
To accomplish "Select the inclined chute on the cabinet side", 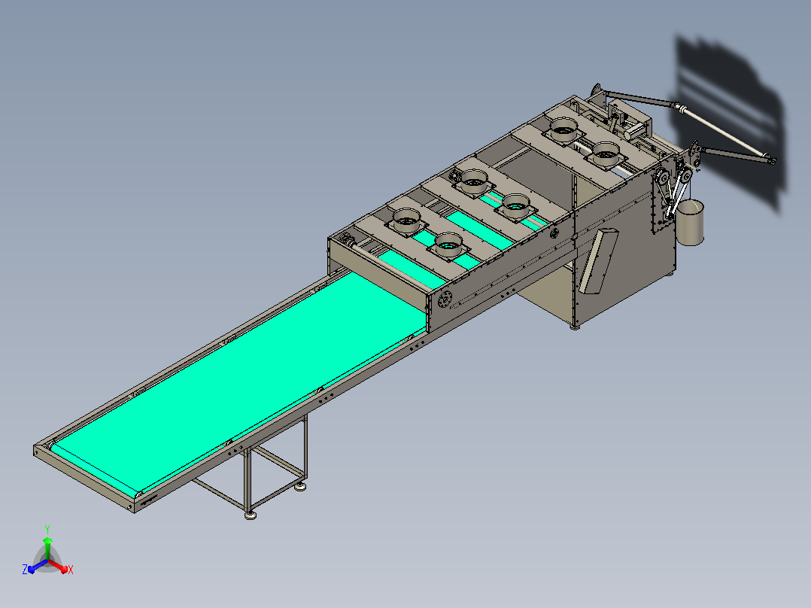I will [598, 261].
